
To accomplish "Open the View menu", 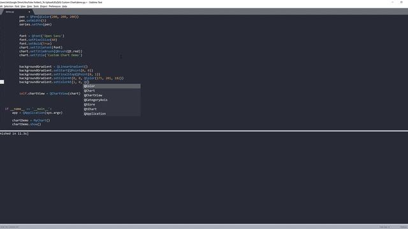I will pos(23,6).
